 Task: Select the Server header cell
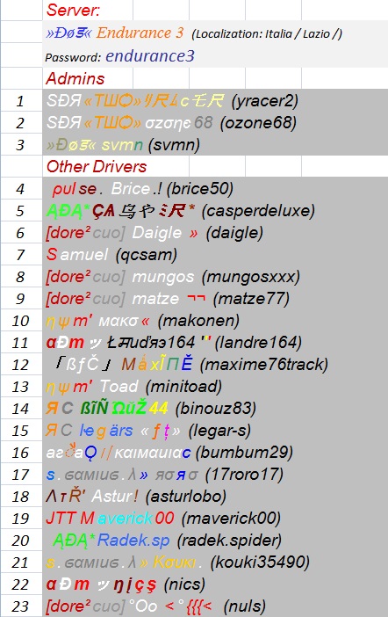click(87, 10)
